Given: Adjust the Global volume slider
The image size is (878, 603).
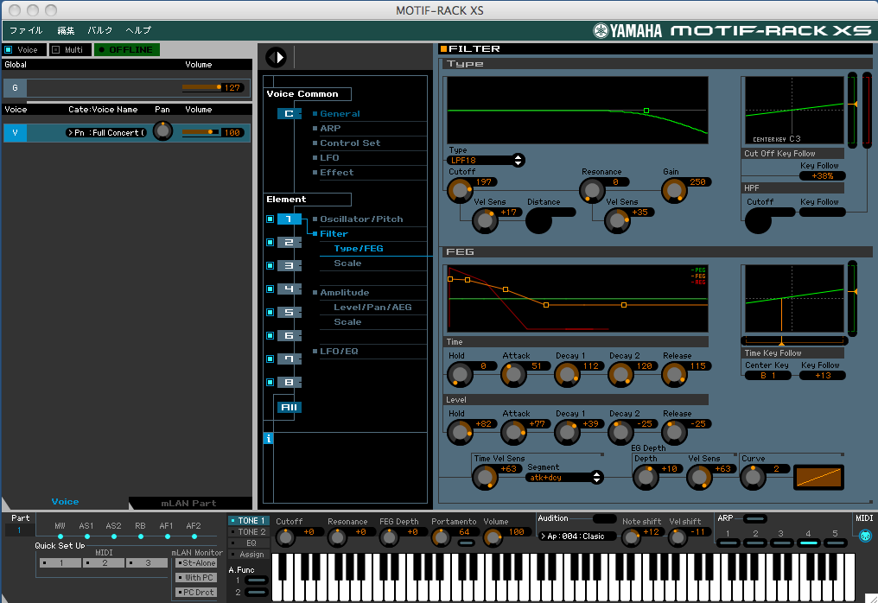Looking at the screenshot, I should tap(202, 87).
